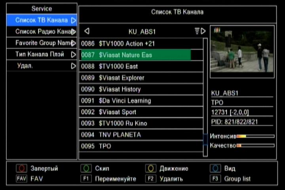Click the FAV text label
Viewport: 285px width, 190px height.
click(x=37, y=179)
